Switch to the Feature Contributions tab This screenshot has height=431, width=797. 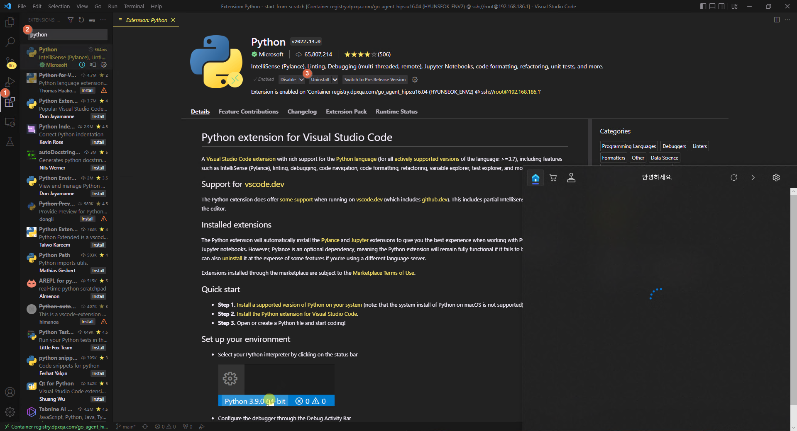click(x=248, y=111)
